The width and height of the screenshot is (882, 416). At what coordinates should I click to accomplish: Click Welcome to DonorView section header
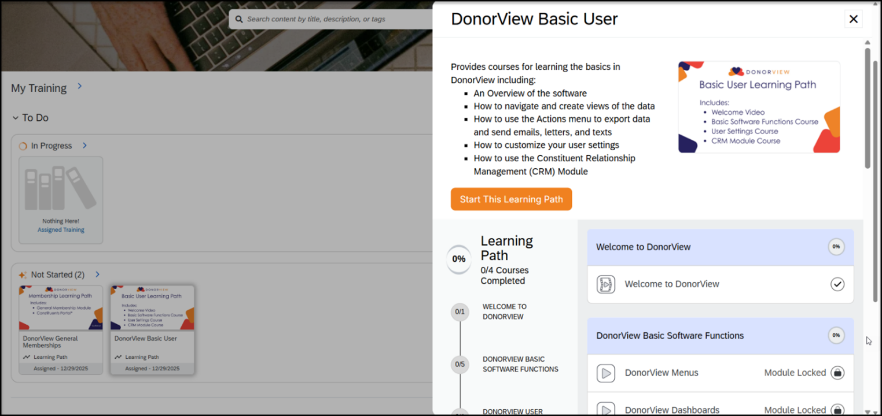[x=721, y=247]
